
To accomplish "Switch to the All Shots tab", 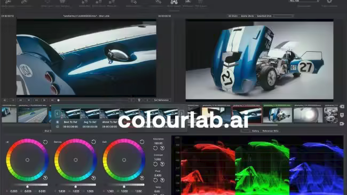I will [x=233, y=16].
